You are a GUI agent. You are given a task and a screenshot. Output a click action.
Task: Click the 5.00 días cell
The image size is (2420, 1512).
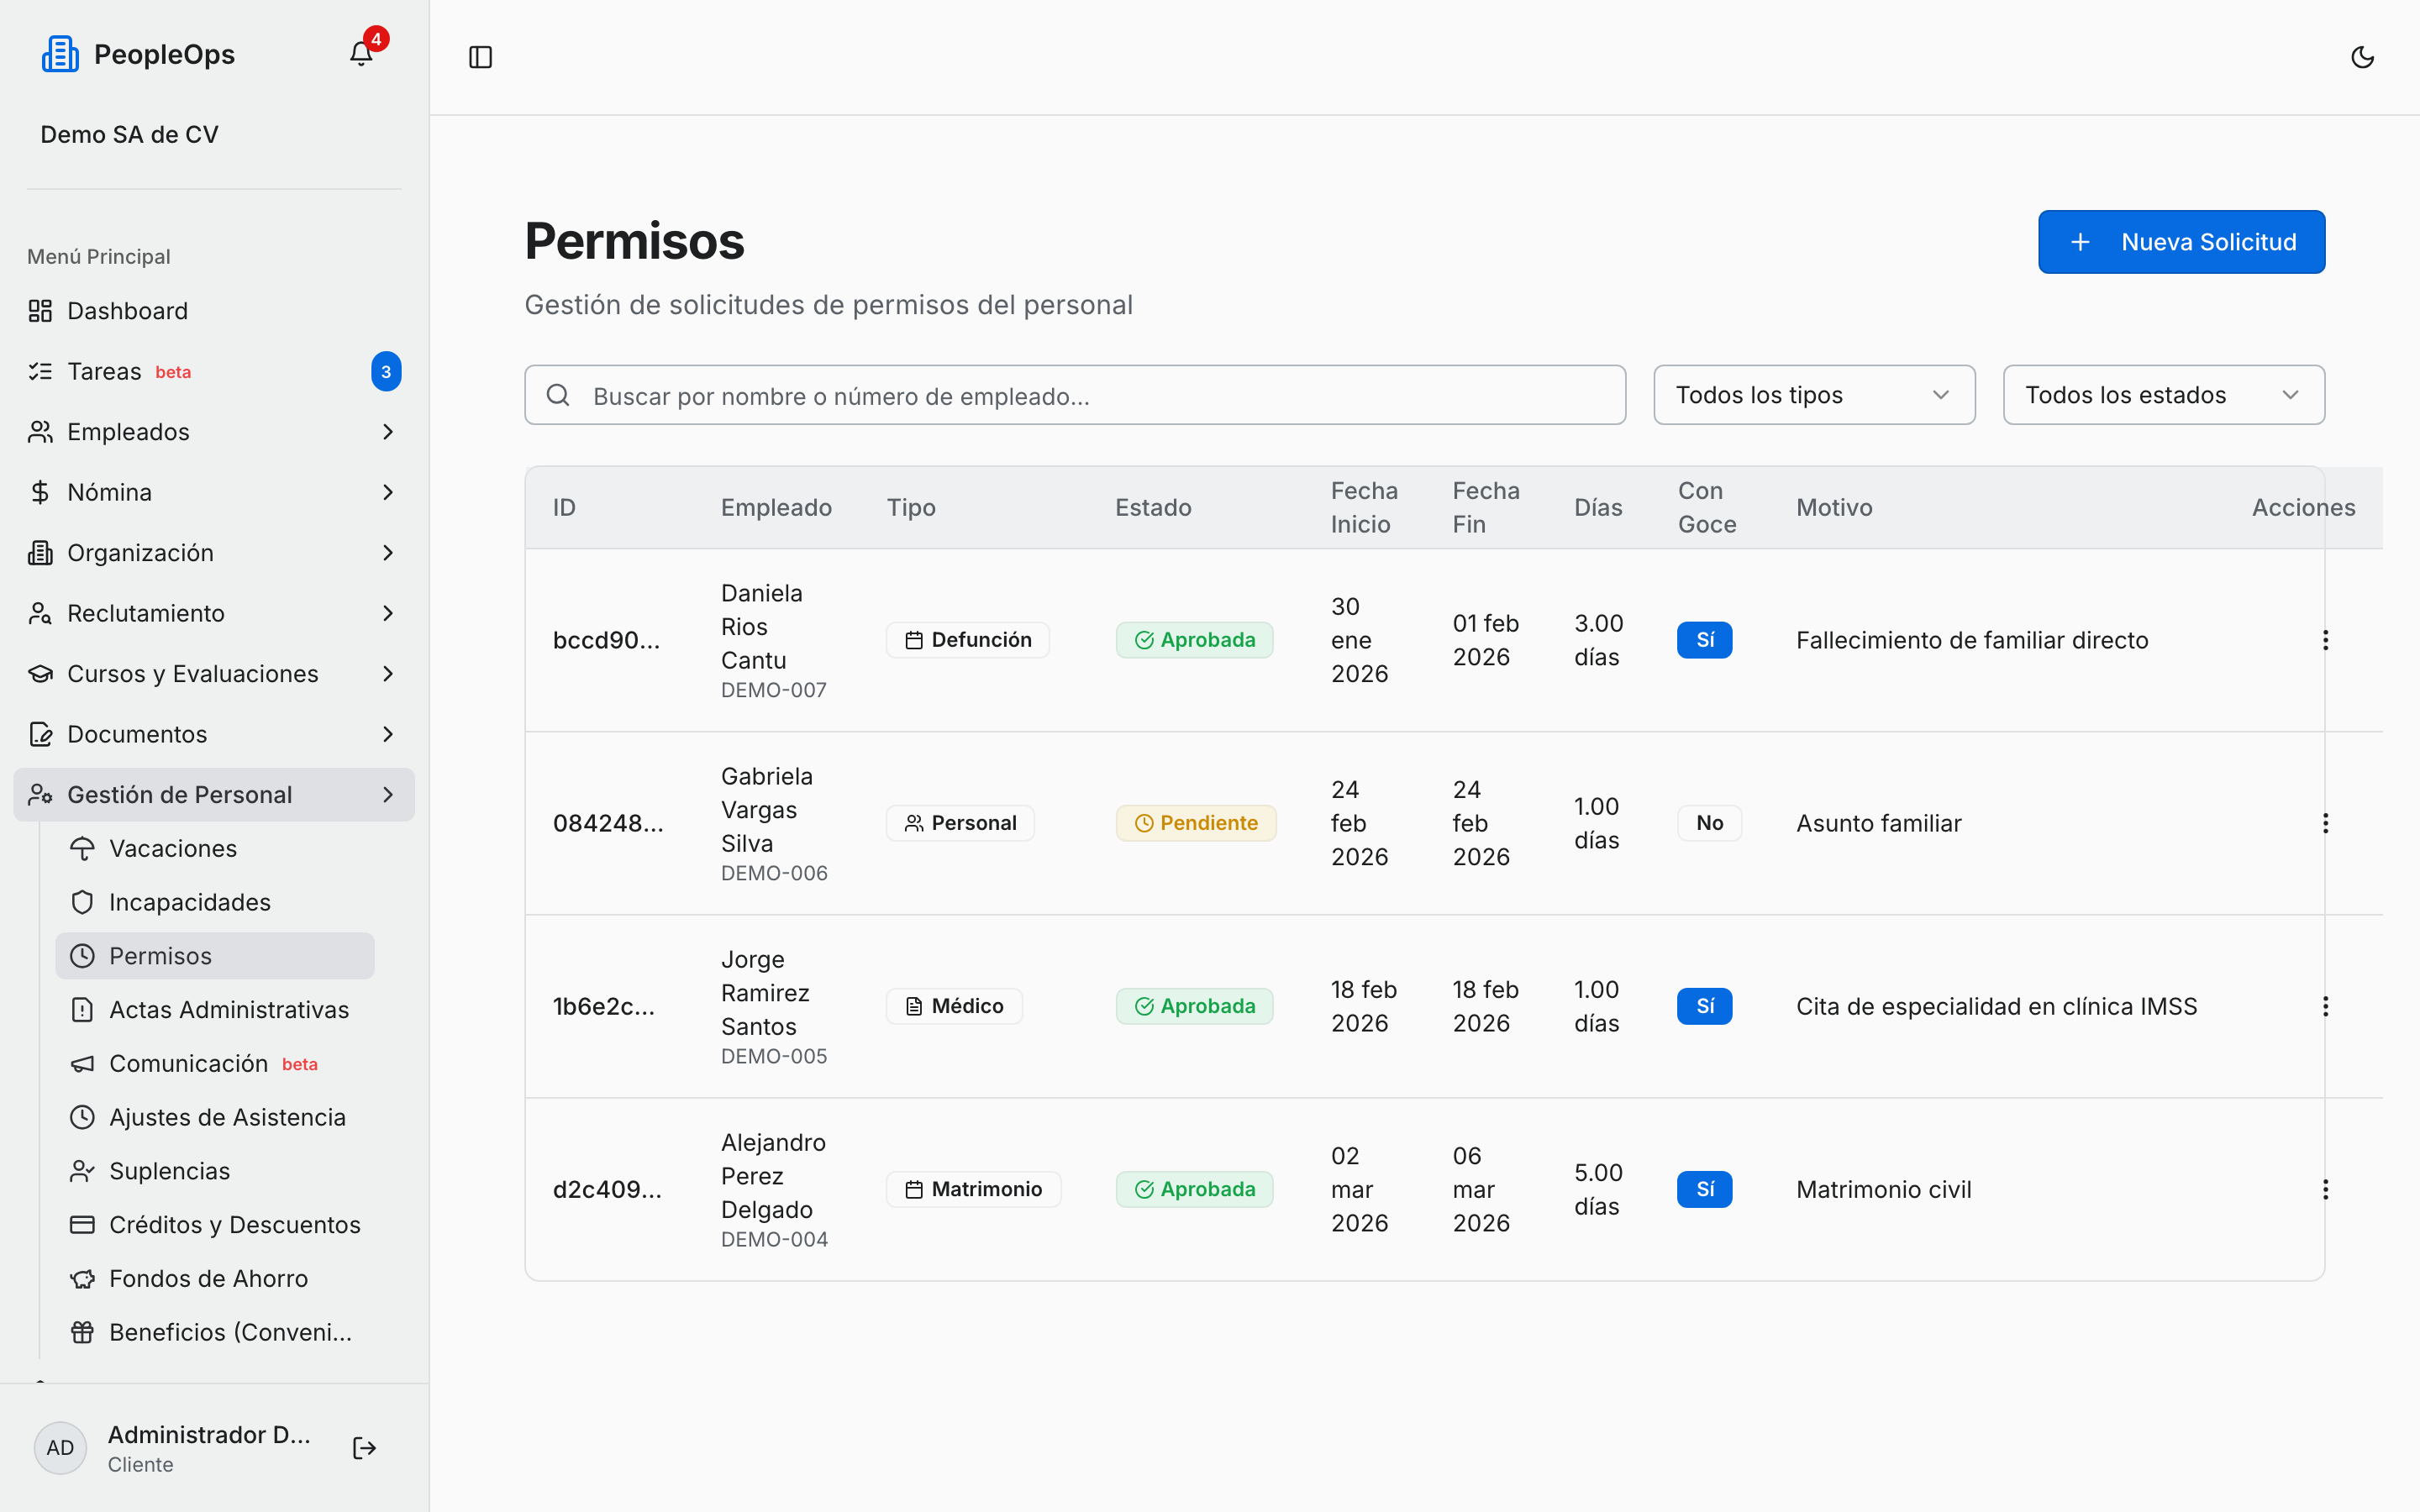pos(1598,1189)
